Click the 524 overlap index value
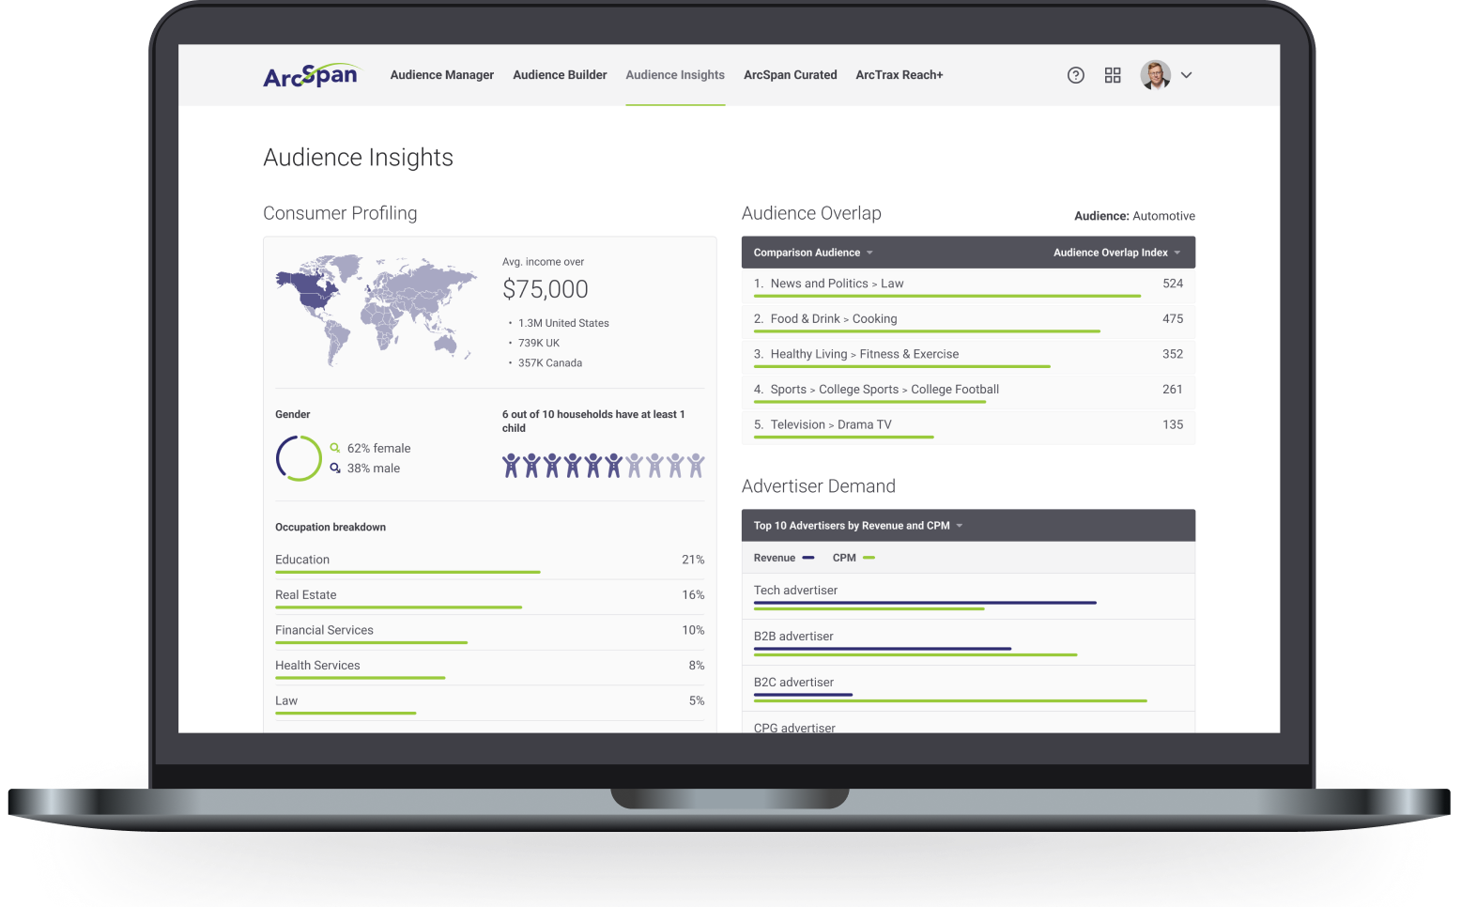 pos(1173,284)
